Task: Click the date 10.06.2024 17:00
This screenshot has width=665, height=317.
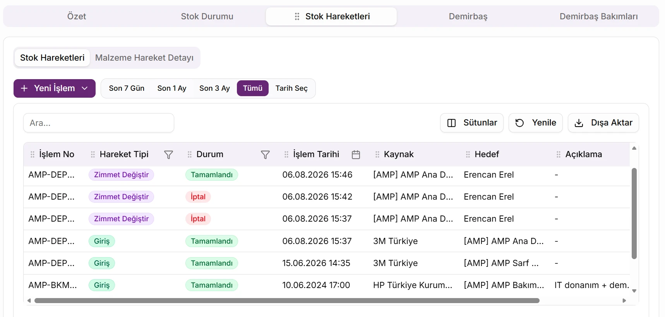Action: click(316, 285)
